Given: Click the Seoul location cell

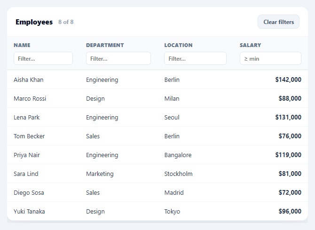Looking at the screenshot, I should point(172,118).
